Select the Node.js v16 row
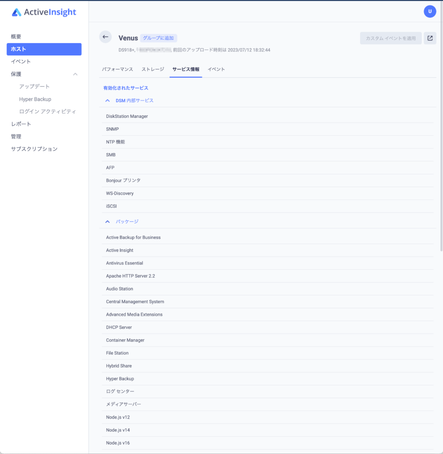Screen dimensions: 443x454 [268, 443]
